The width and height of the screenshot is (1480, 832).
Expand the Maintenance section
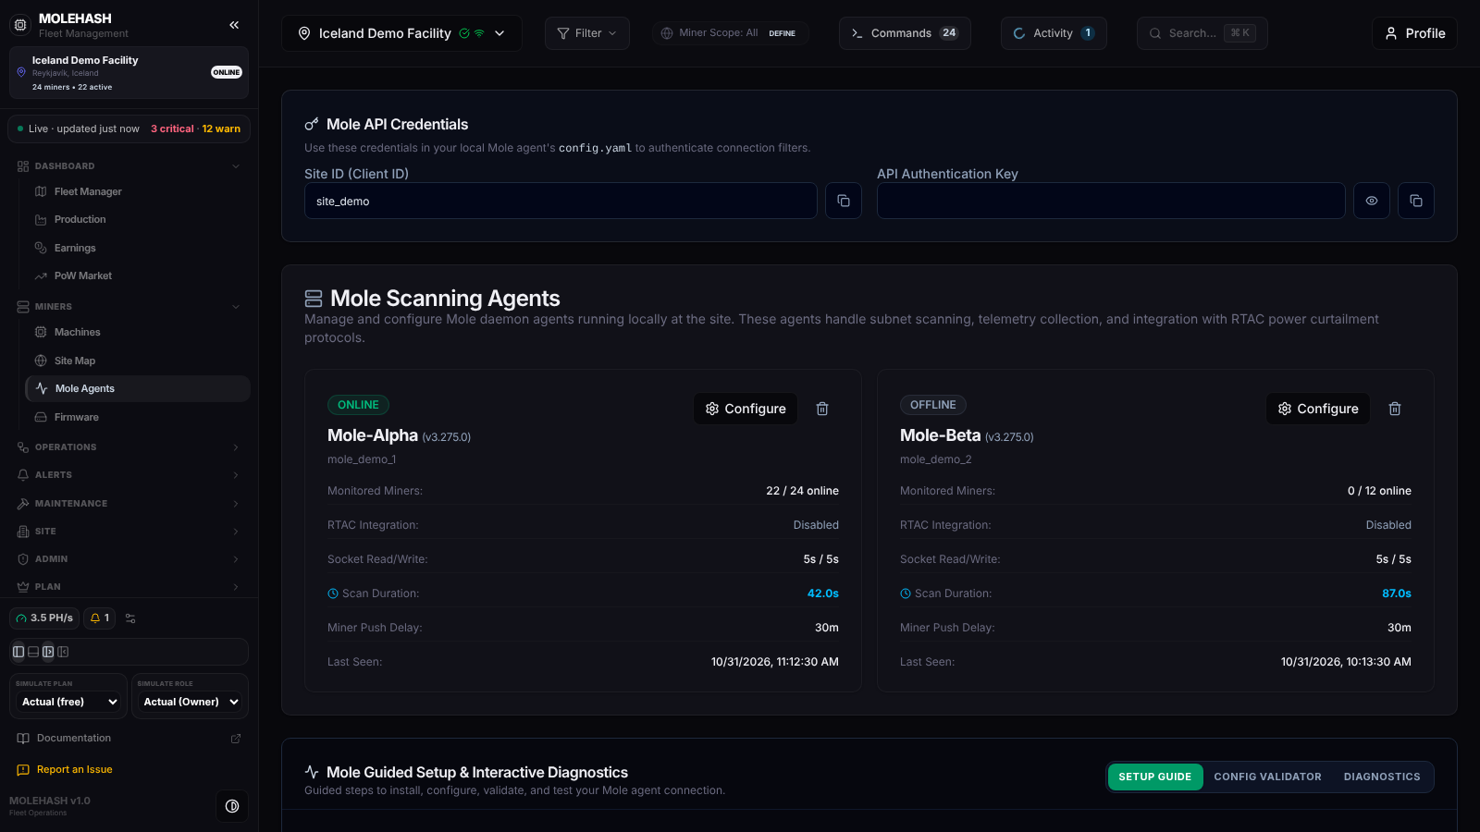(x=129, y=504)
